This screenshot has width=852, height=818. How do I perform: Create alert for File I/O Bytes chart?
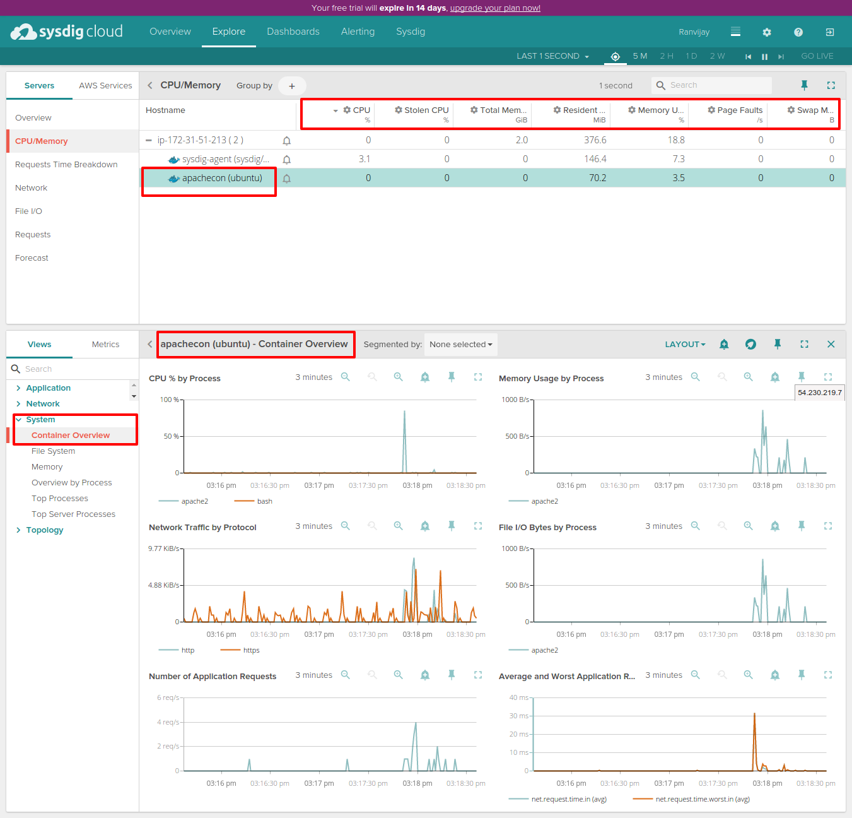click(775, 526)
